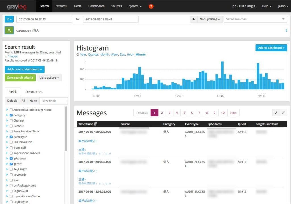This screenshot has width=291, height=204.
Task: Open the Add to dashboard dropdown
Action: pyautogui.click(x=271, y=48)
